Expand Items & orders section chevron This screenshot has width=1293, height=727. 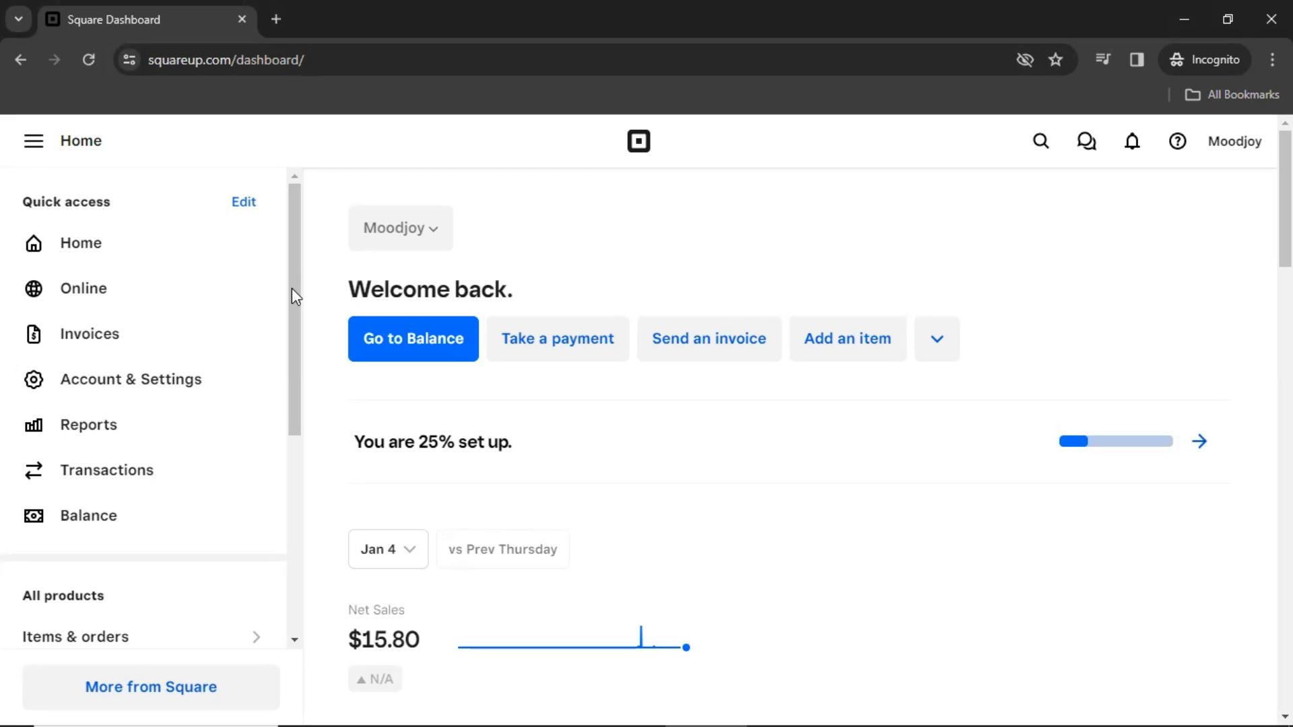257,636
